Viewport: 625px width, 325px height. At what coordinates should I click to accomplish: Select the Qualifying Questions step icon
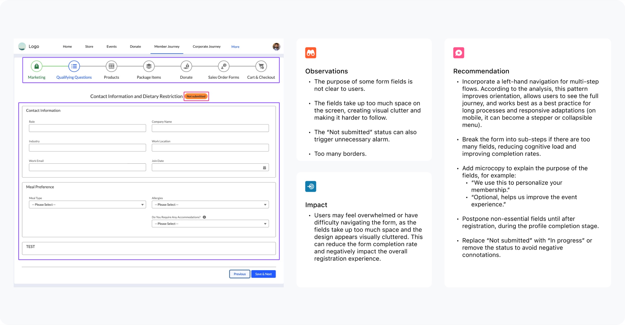pyautogui.click(x=74, y=66)
